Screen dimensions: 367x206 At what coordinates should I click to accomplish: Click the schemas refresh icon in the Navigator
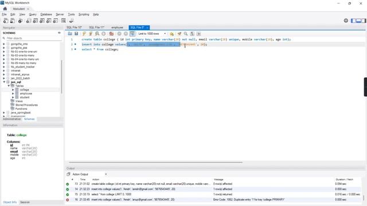[59, 33]
